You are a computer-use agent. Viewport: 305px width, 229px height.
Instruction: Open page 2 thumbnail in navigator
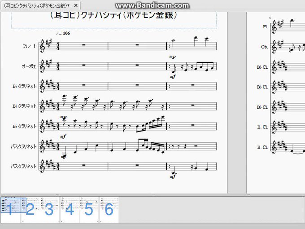(30, 210)
